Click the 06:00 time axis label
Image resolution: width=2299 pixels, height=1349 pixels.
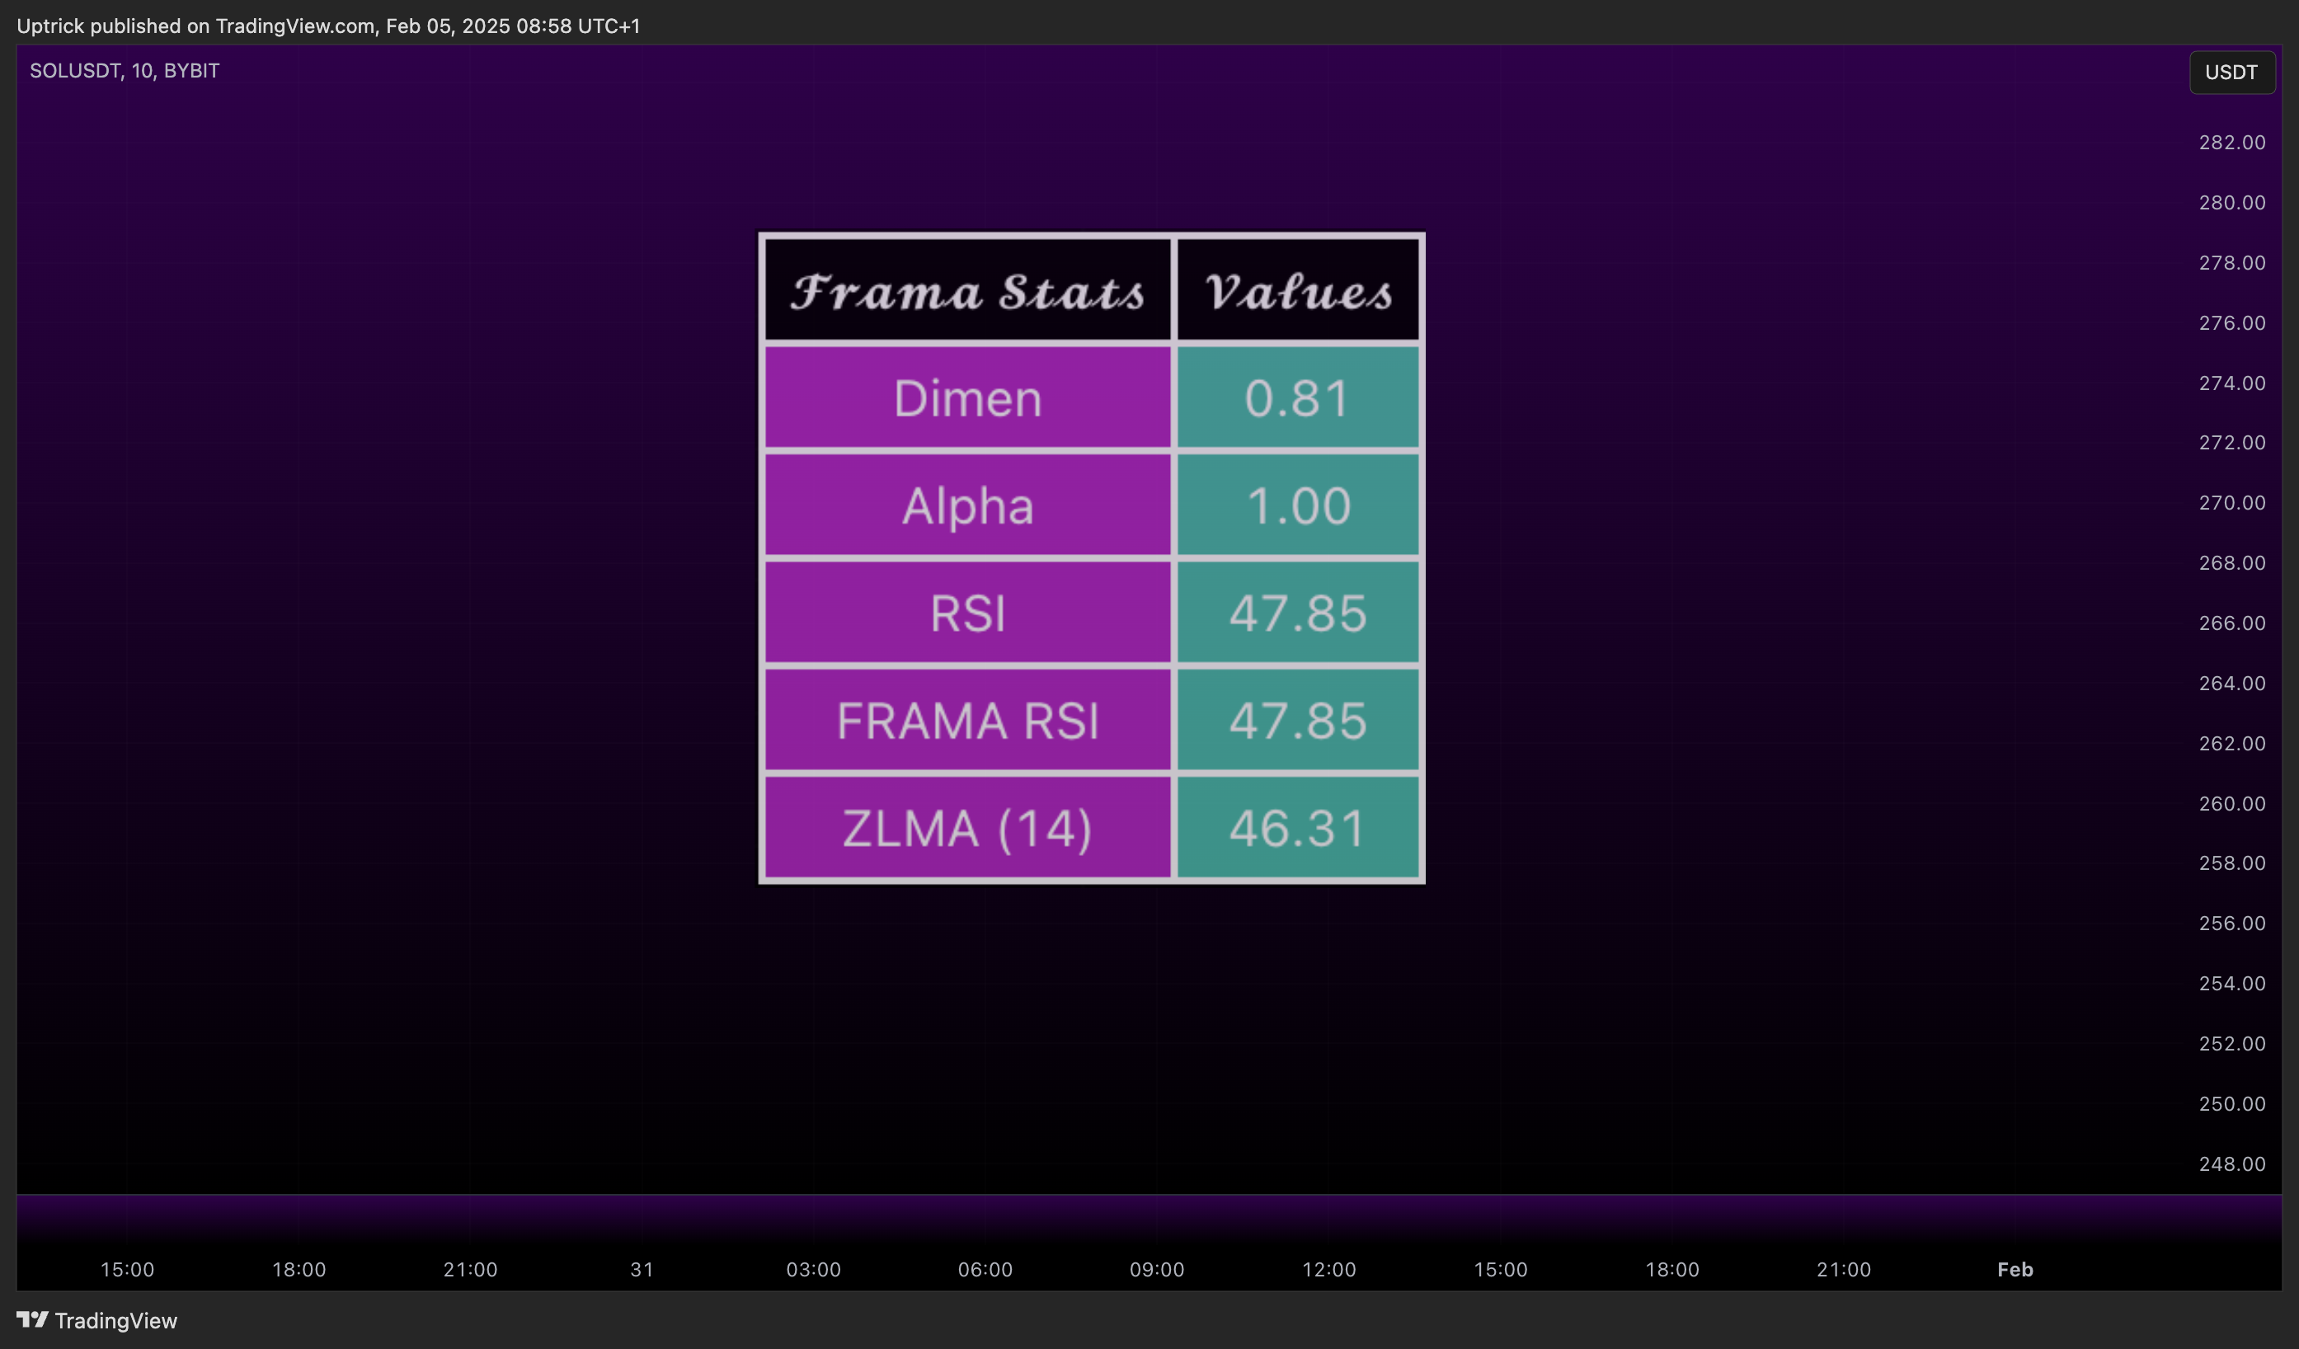985,1270
